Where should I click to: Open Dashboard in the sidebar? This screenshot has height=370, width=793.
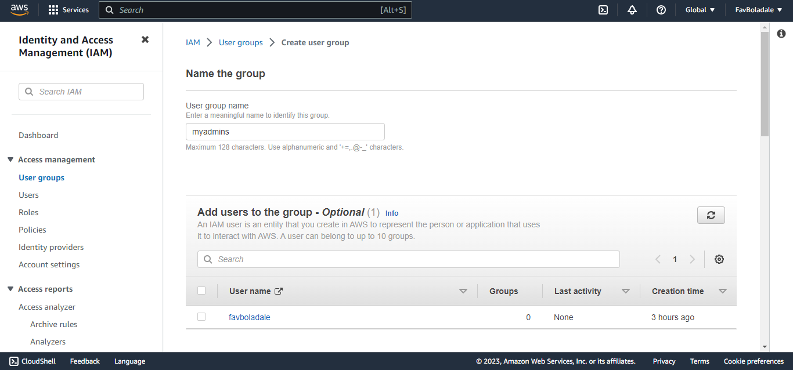(x=38, y=135)
